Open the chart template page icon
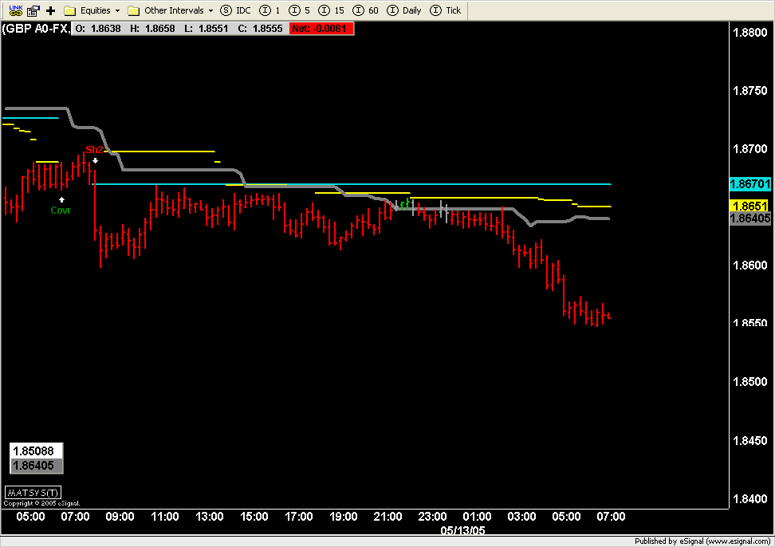 click(x=33, y=10)
